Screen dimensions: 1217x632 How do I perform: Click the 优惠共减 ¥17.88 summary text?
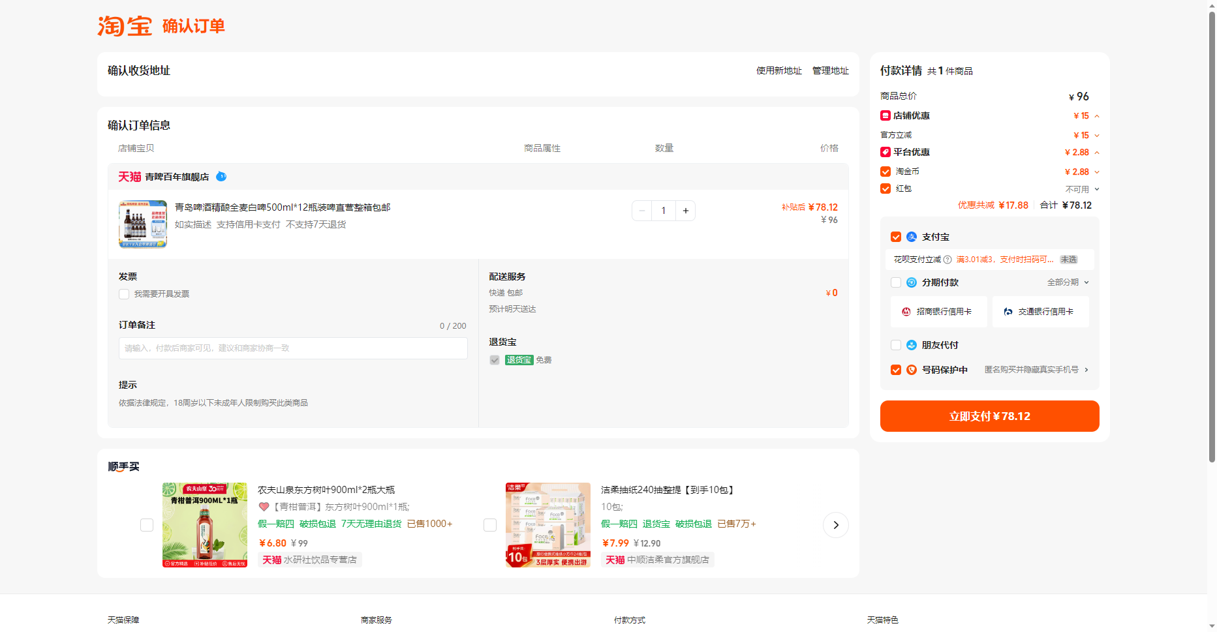(x=993, y=205)
